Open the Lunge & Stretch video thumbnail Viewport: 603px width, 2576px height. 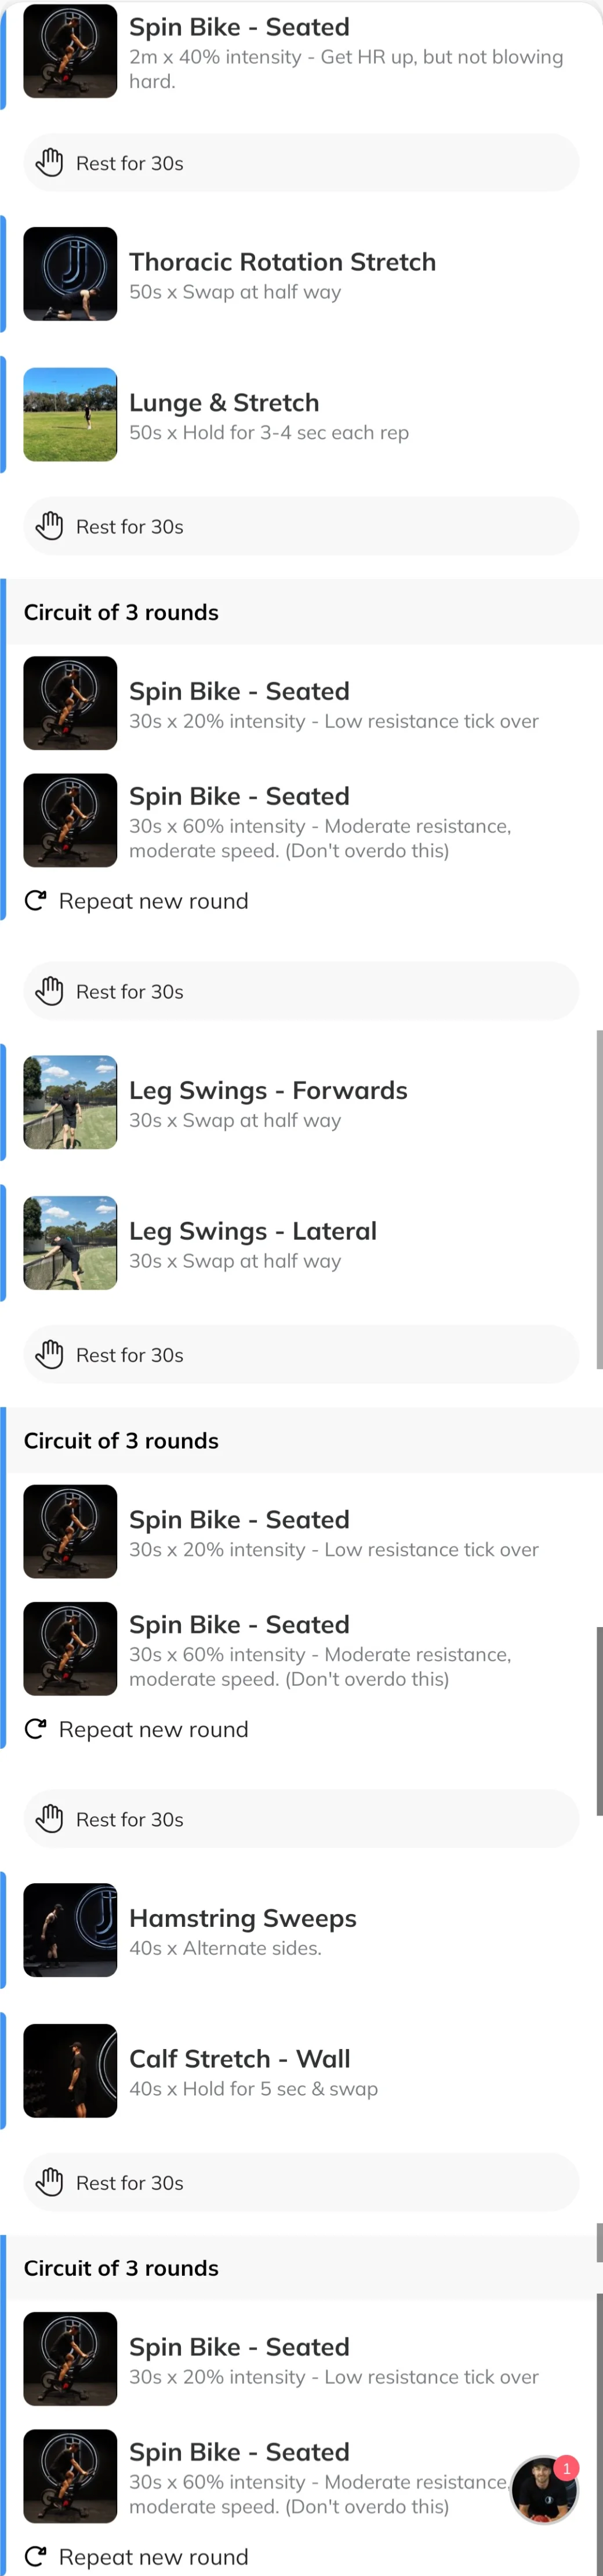(x=70, y=414)
